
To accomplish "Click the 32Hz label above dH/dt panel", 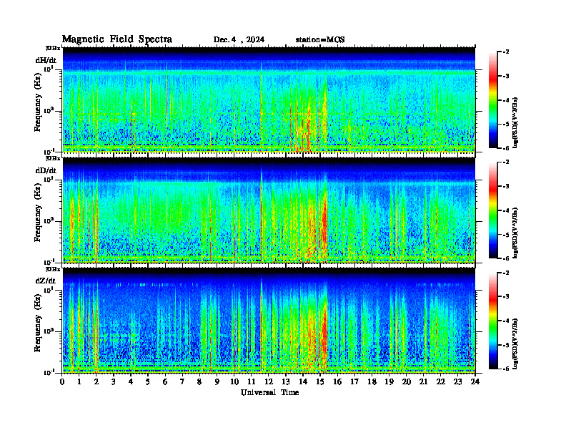I will [x=53, y=48].
